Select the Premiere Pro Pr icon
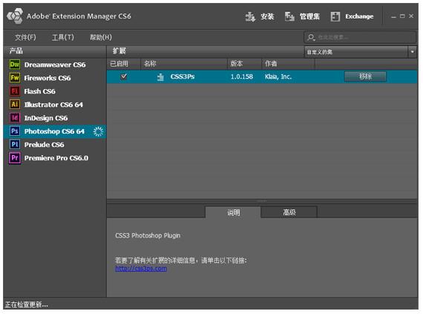The height and width of the screenshot is (314, 423). 15,158
